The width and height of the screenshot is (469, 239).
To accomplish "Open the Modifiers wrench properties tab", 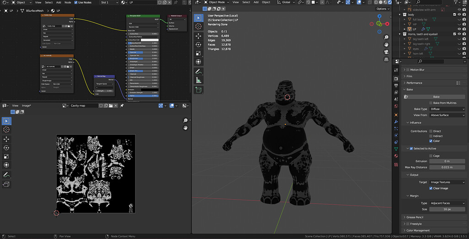I will click(396, 122).
